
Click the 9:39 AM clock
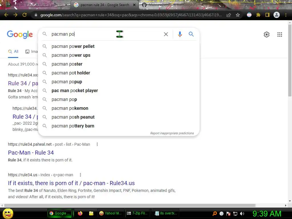[267, 214]
